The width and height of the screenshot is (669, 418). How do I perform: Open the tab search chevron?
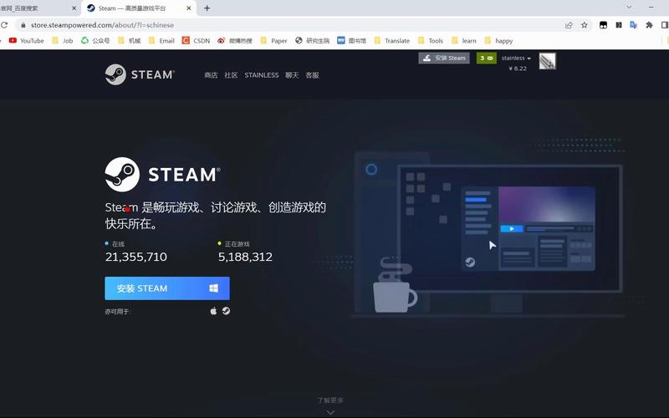point(629,8)
